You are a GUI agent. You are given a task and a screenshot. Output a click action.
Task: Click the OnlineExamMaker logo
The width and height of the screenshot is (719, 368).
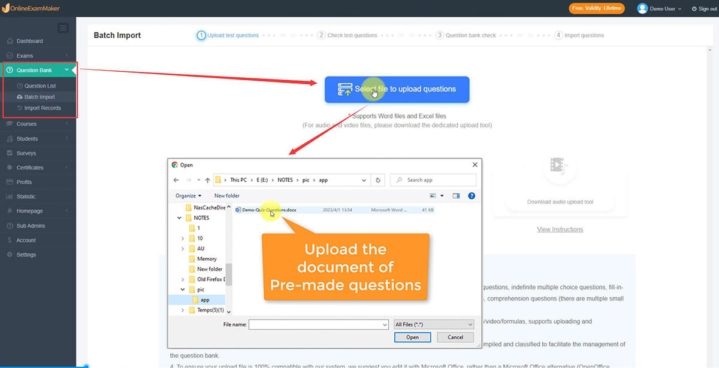click(x=31, y=8)
